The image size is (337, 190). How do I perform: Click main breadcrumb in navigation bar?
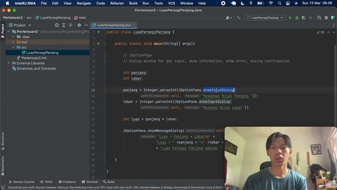click(80, 17)
